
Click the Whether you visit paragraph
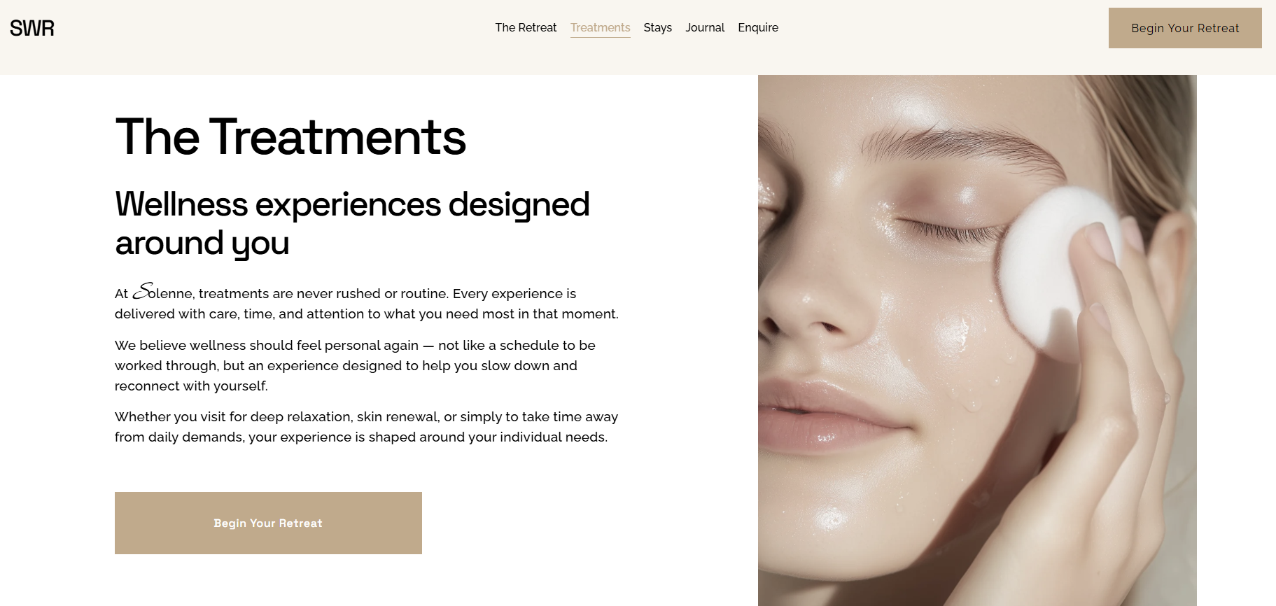click(x=366, y=427)
